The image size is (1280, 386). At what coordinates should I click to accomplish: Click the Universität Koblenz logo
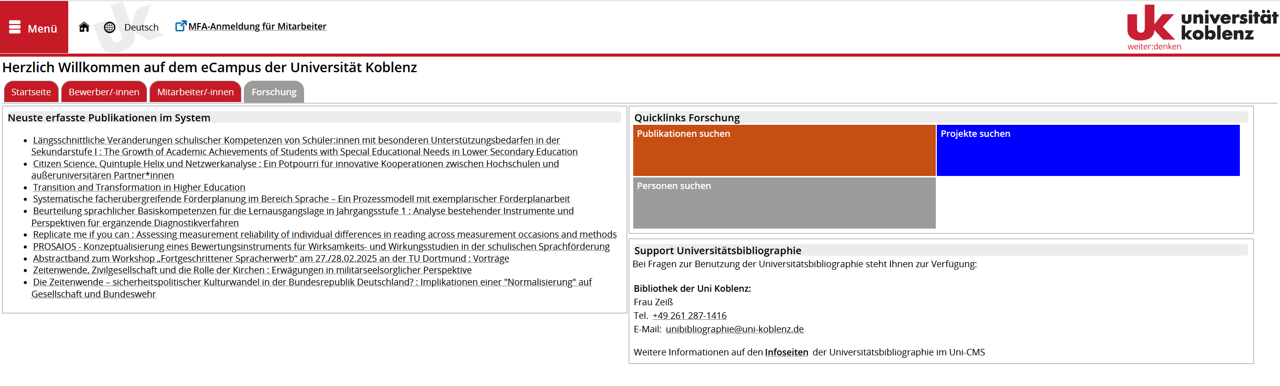[1201, 28]
